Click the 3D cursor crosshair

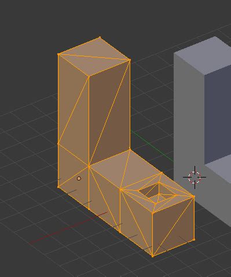[195, 177]
